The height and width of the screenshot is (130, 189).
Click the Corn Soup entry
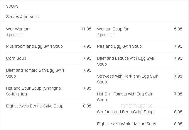16,58
